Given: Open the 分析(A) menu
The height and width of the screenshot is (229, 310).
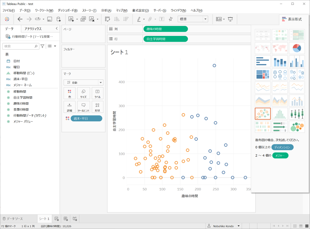Looking at the screenshot, I should click(x=106, y=10).
